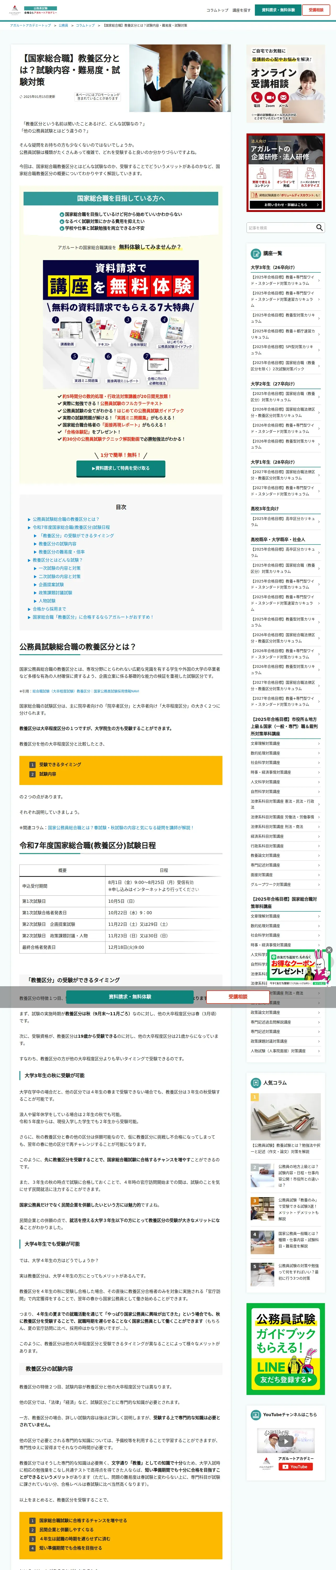The height and width of the screenshot is (1570, 336).
Task: Click the article hero image of man at whiteboard
Action: [x=180, y=78]
